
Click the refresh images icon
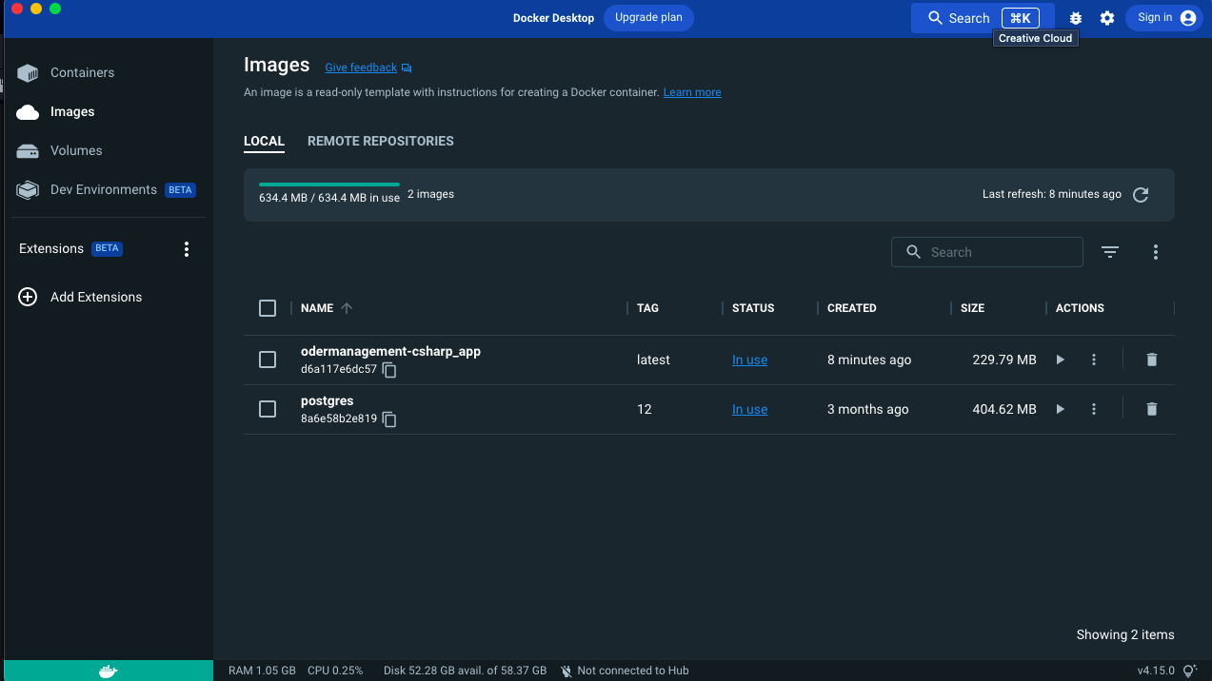[1141, 195]
